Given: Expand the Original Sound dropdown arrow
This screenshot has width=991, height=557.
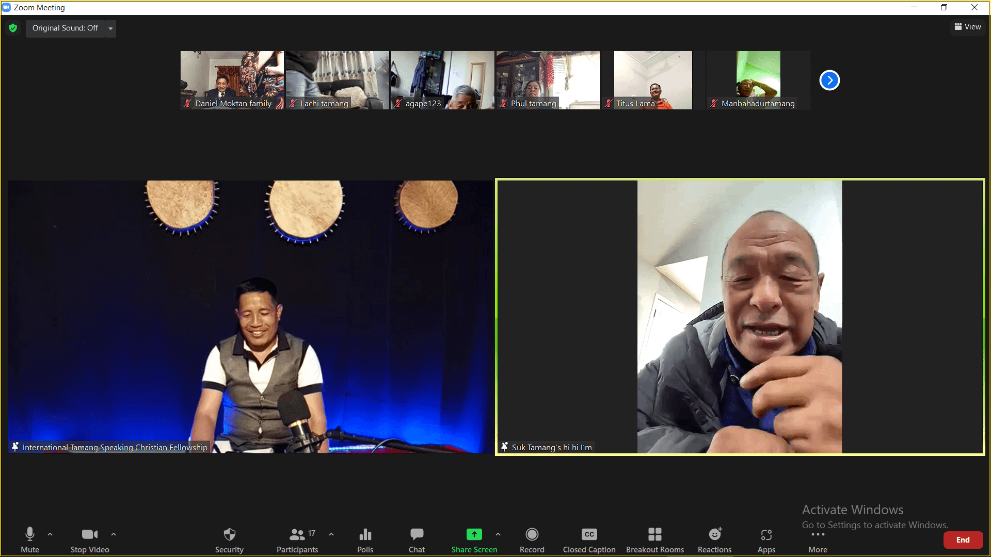Looking at the screenshot, I should point(110,28).
